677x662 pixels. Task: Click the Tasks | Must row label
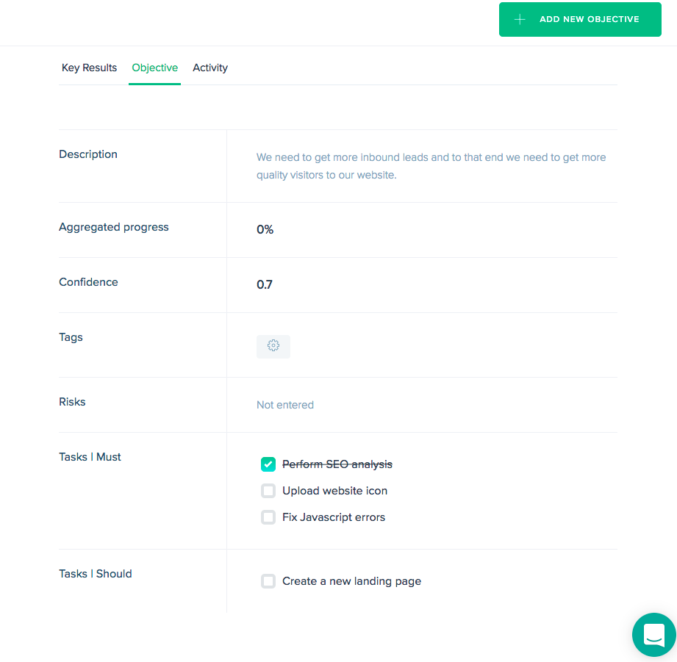90,457
